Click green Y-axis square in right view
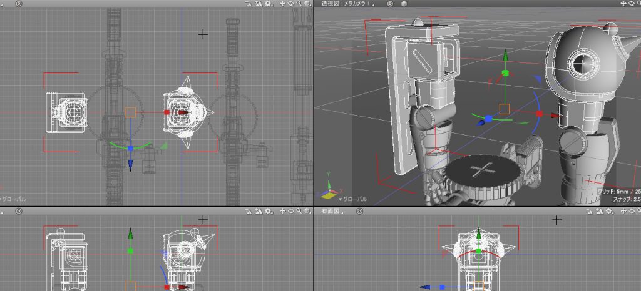641x291 pixels. click(x=479, y=251)
